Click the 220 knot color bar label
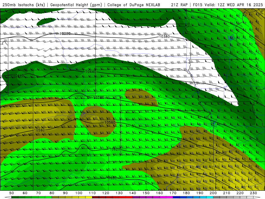The image size is (265, 199). click(x=240, y=193)
